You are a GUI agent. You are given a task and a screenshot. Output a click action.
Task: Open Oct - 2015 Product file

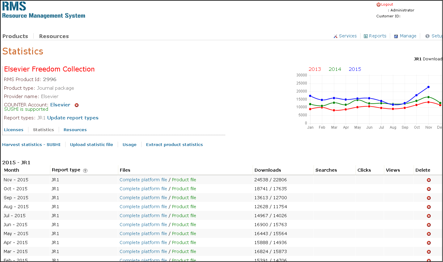(x=184, y=189)
